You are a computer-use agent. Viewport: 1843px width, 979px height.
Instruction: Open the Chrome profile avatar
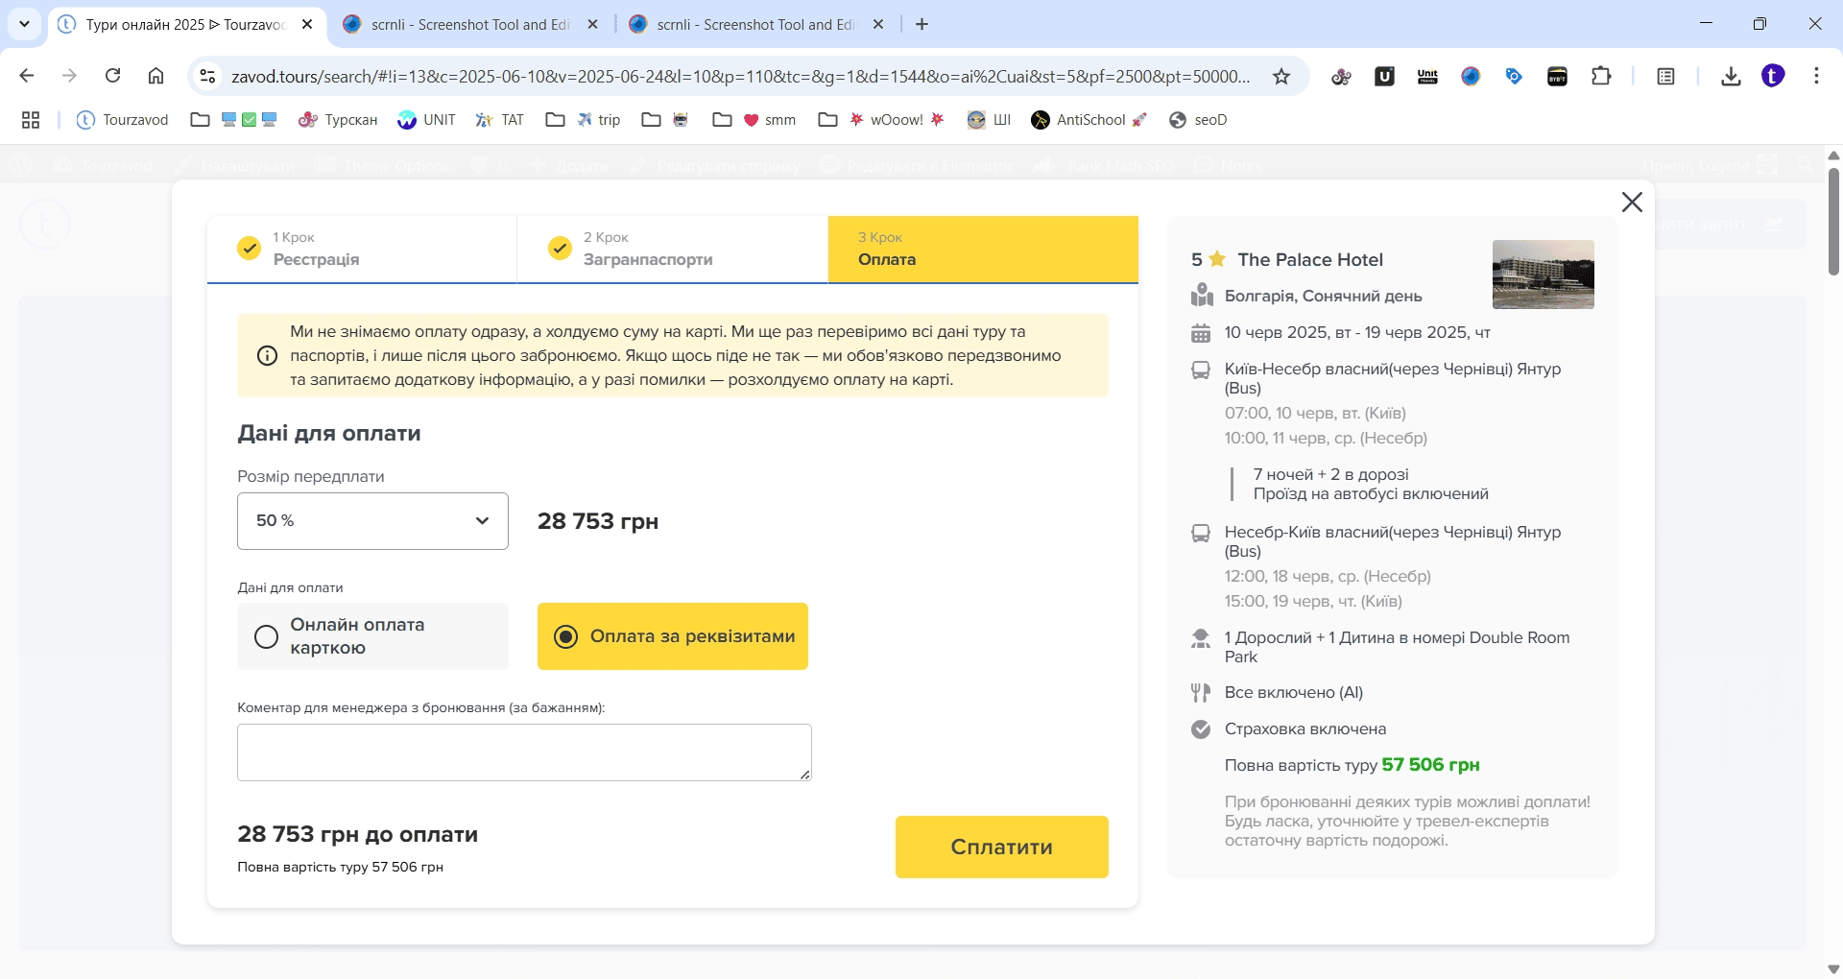1773,76
